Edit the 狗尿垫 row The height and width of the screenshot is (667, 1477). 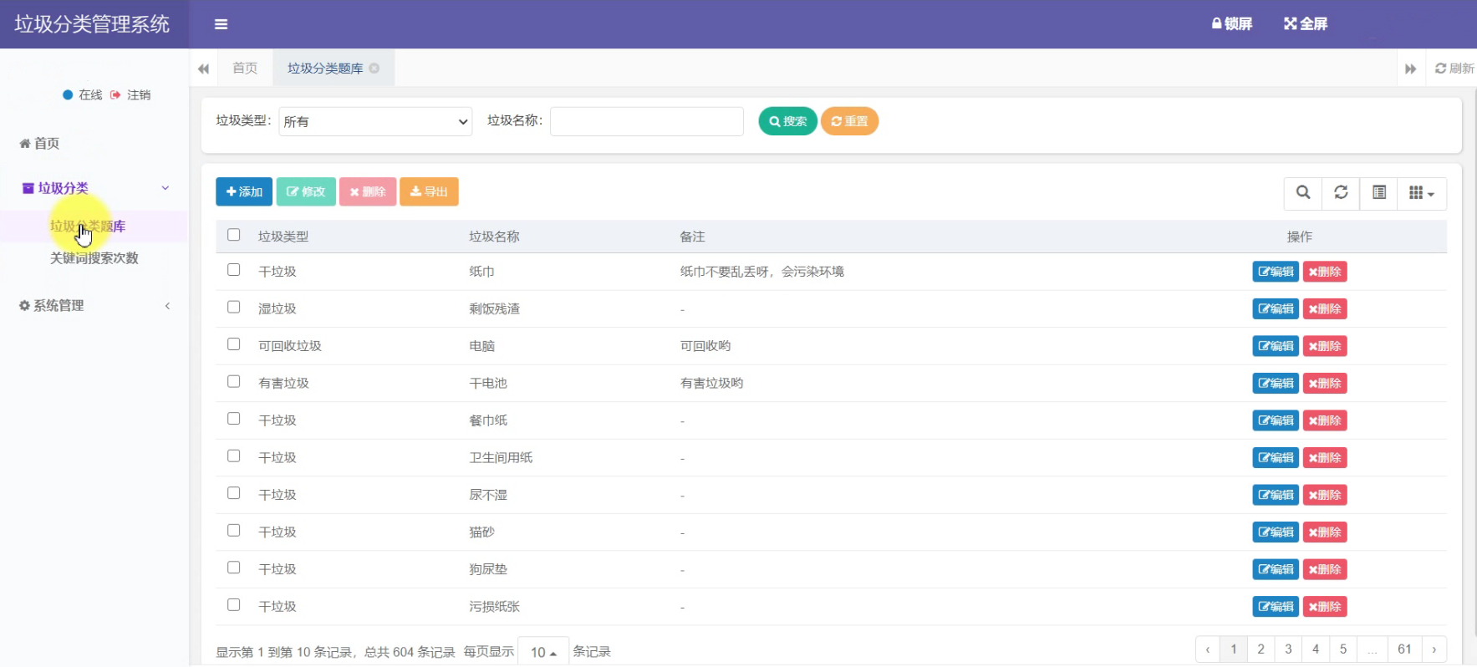(x=1276, y=569)
